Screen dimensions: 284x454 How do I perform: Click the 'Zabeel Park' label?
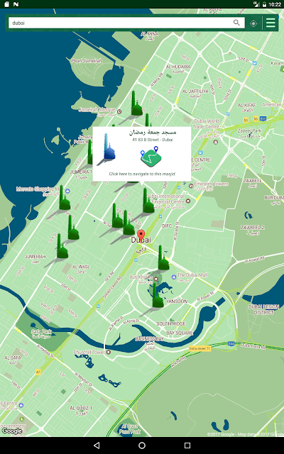pyautogui.click(x=249, y=131)
